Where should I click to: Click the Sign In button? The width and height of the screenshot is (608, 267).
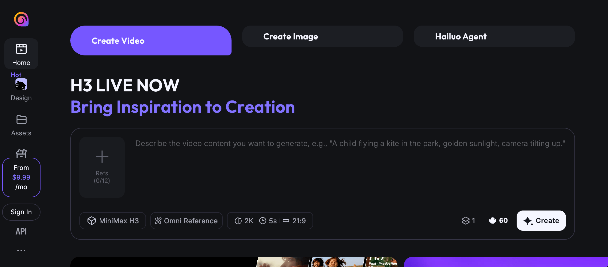tap(21, 212)
